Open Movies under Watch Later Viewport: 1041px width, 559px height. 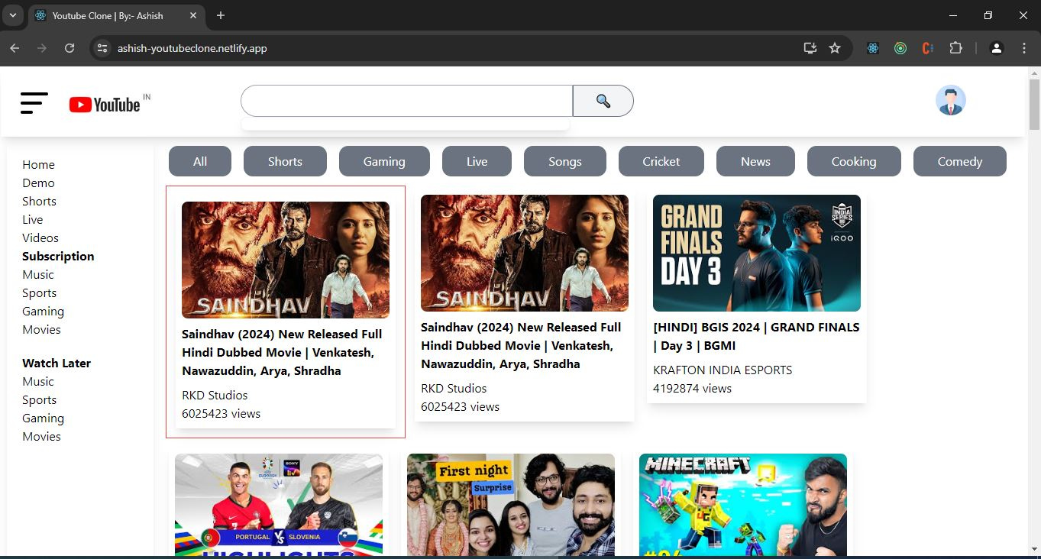click(x=41, y=436)
